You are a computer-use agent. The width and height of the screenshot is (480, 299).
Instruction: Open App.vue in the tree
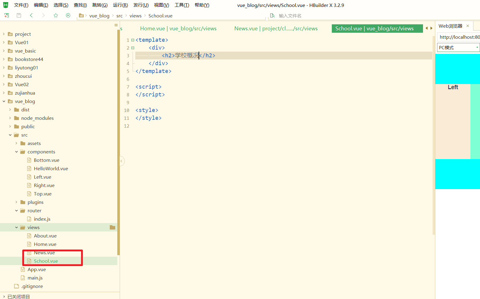[x=37, y=269]
